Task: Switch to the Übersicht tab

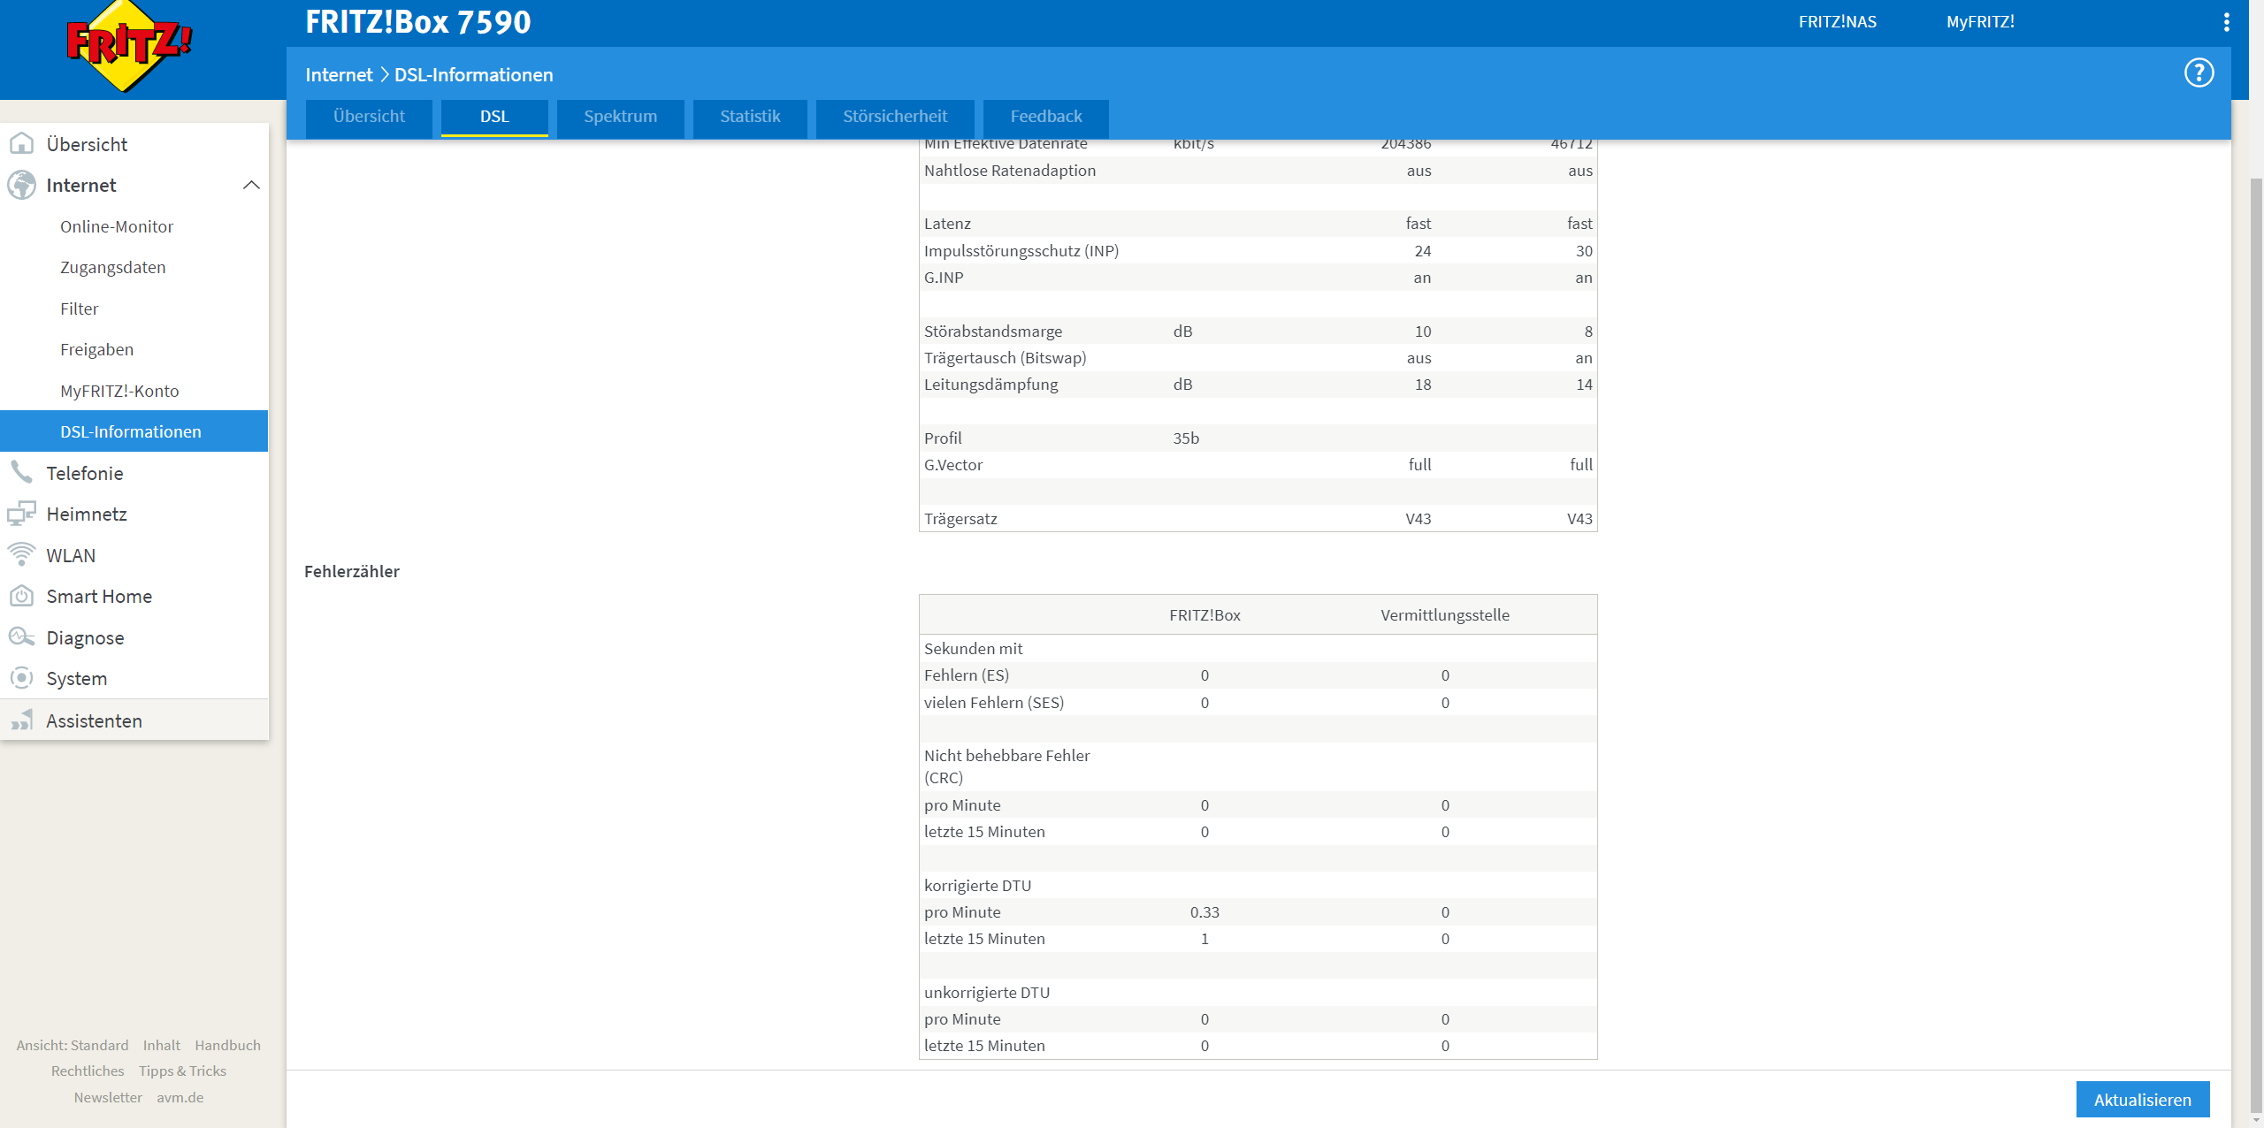Action: (x=369, y=117)
